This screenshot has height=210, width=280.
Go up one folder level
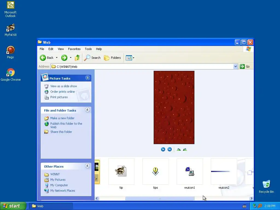coord(77,58)
